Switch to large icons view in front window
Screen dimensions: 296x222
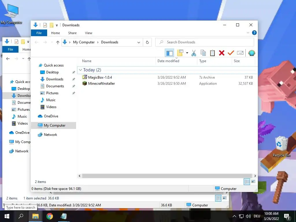point(253,182)
